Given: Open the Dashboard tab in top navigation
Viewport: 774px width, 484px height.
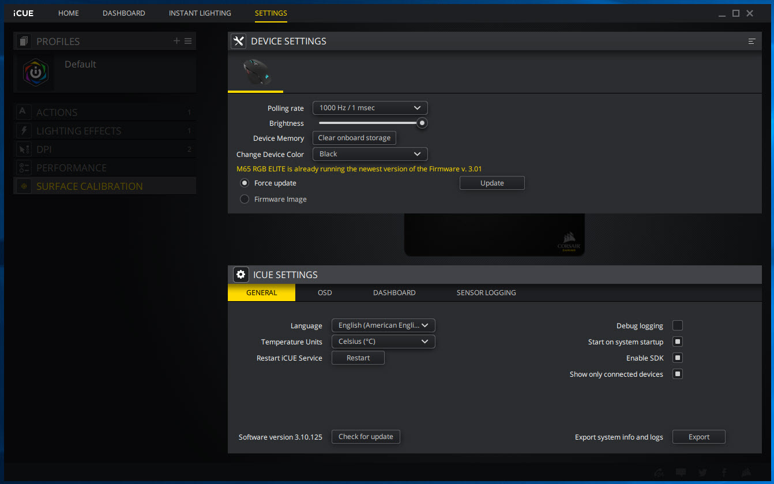Looking at the screenshot, I should coord(124,13).
